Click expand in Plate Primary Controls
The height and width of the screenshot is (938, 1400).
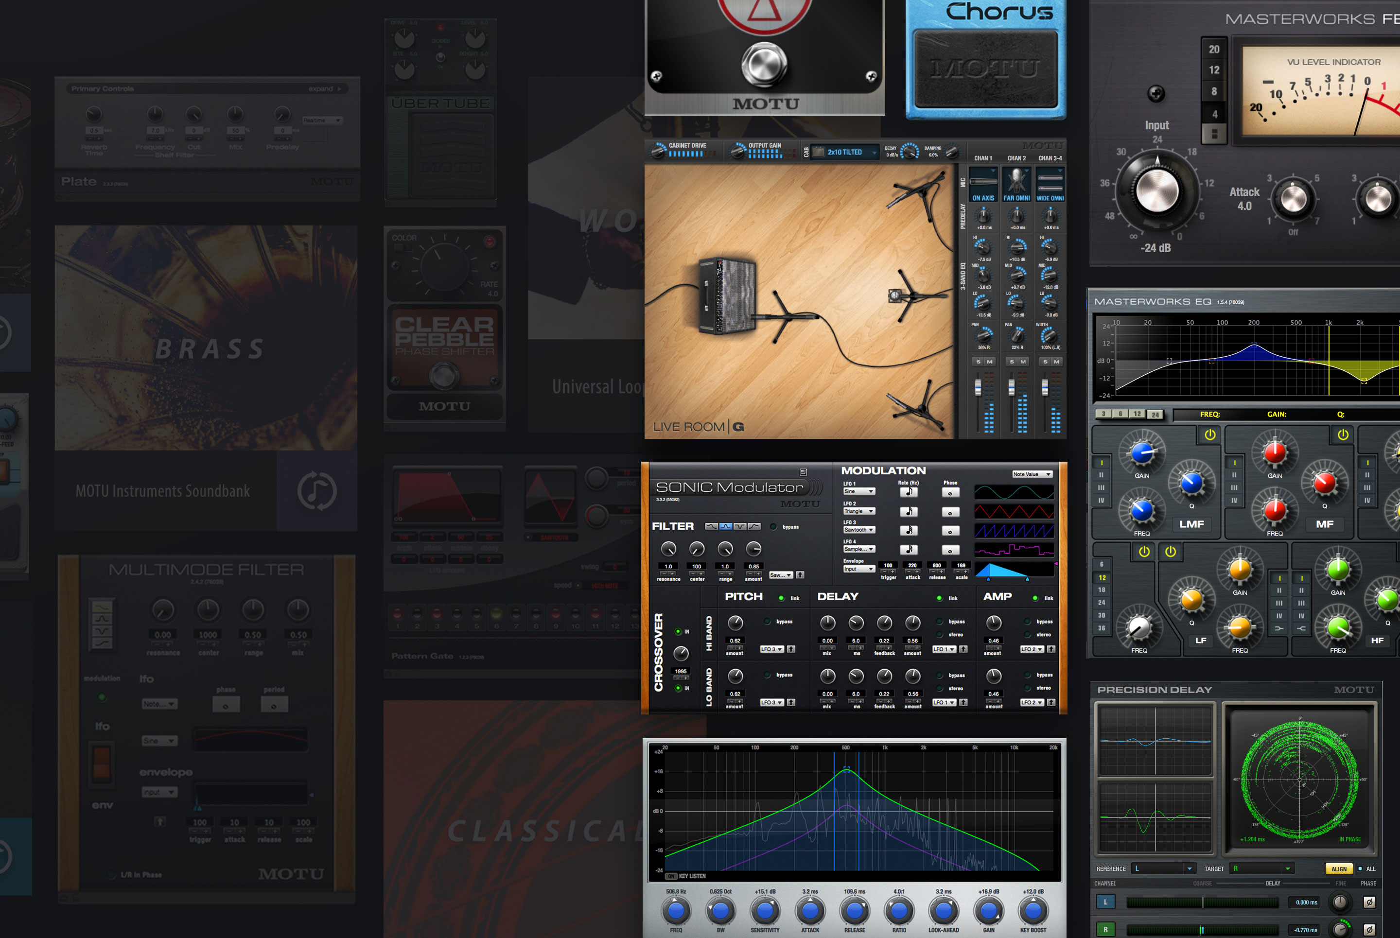pos(325,89)
